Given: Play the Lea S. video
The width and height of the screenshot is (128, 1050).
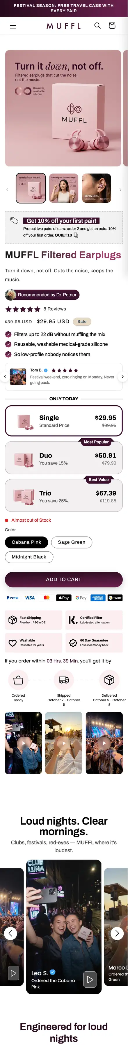Looking at the screenshot, I should point(90,979).
